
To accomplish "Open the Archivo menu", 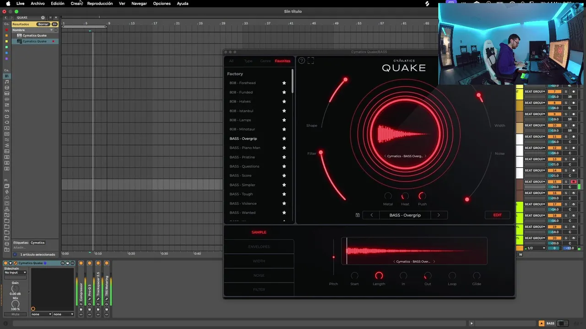I will pyautogui.click(x=38, y=3).
